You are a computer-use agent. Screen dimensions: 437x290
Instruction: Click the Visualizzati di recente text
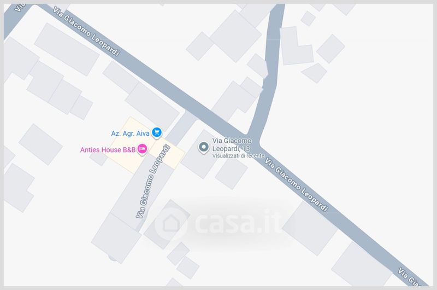[238, 156]
